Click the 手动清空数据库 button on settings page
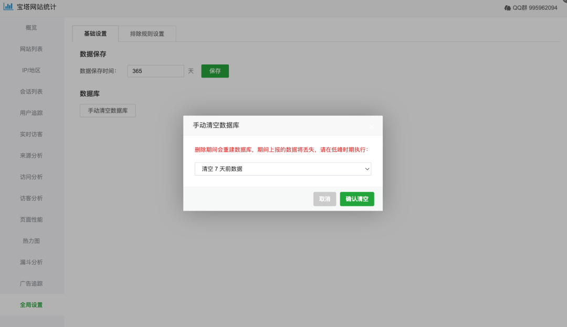The width and height of the screenshot is (567, 327). click(108, 111)
